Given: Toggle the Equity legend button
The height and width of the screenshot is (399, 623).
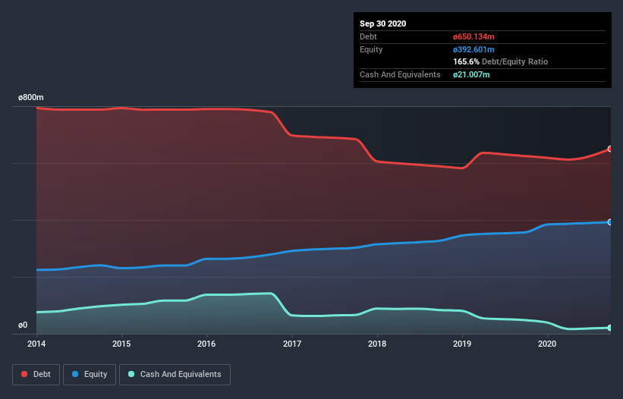Looking at the screenshot, I should pyautogui.click(x=90, y=375).
